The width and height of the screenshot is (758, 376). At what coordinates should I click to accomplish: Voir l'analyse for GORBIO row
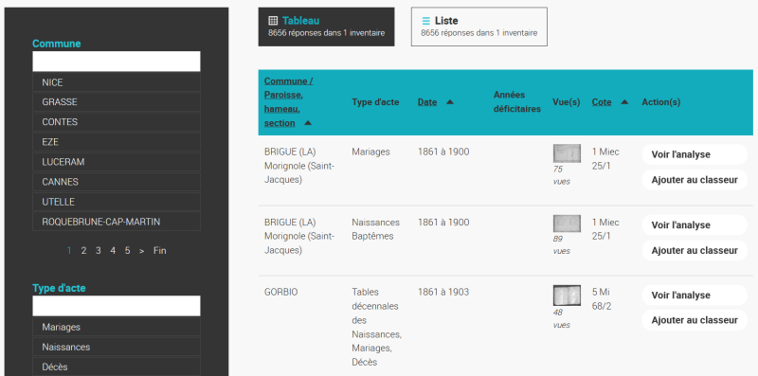[695, 295]
